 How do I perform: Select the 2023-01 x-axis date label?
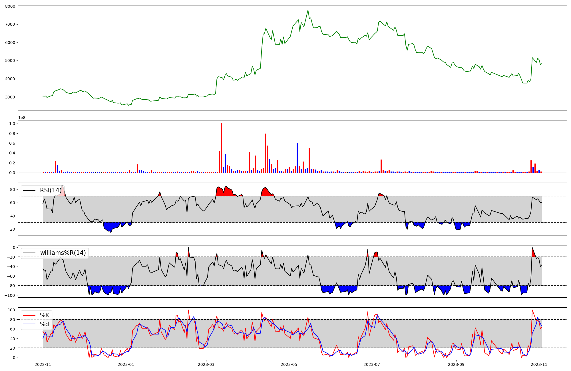tap(126, 364)
